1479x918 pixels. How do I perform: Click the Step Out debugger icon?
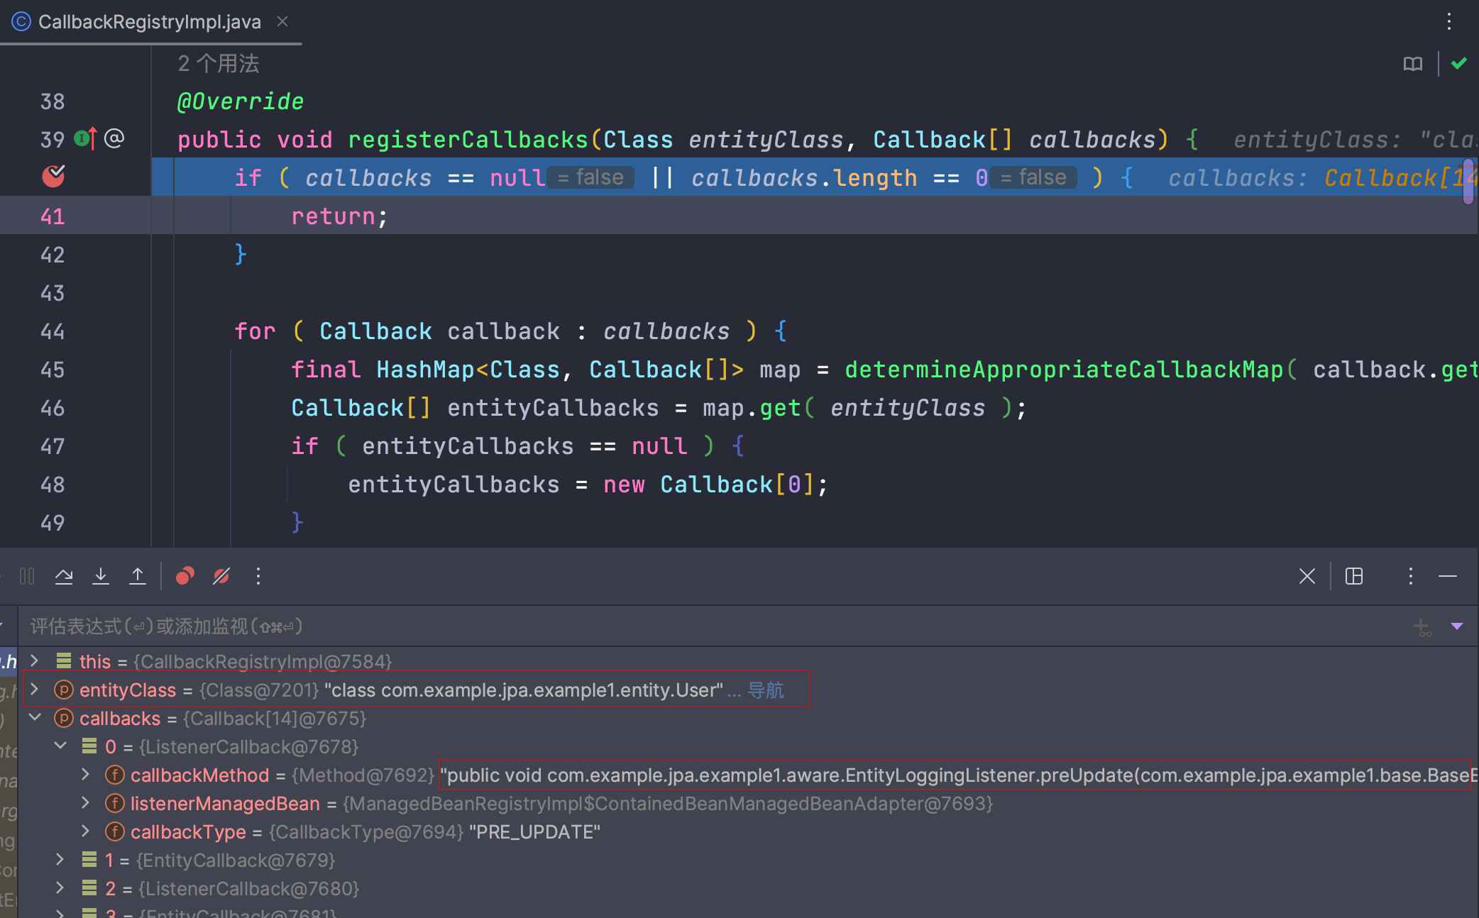pyautogui.click(x=138, y=576)
